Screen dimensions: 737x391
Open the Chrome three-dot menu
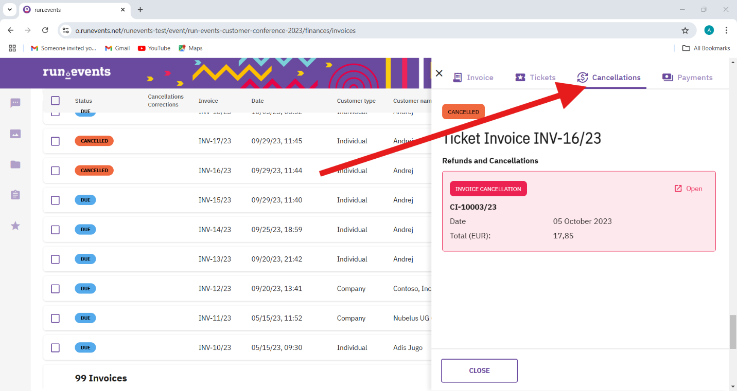tap(726, 30)
